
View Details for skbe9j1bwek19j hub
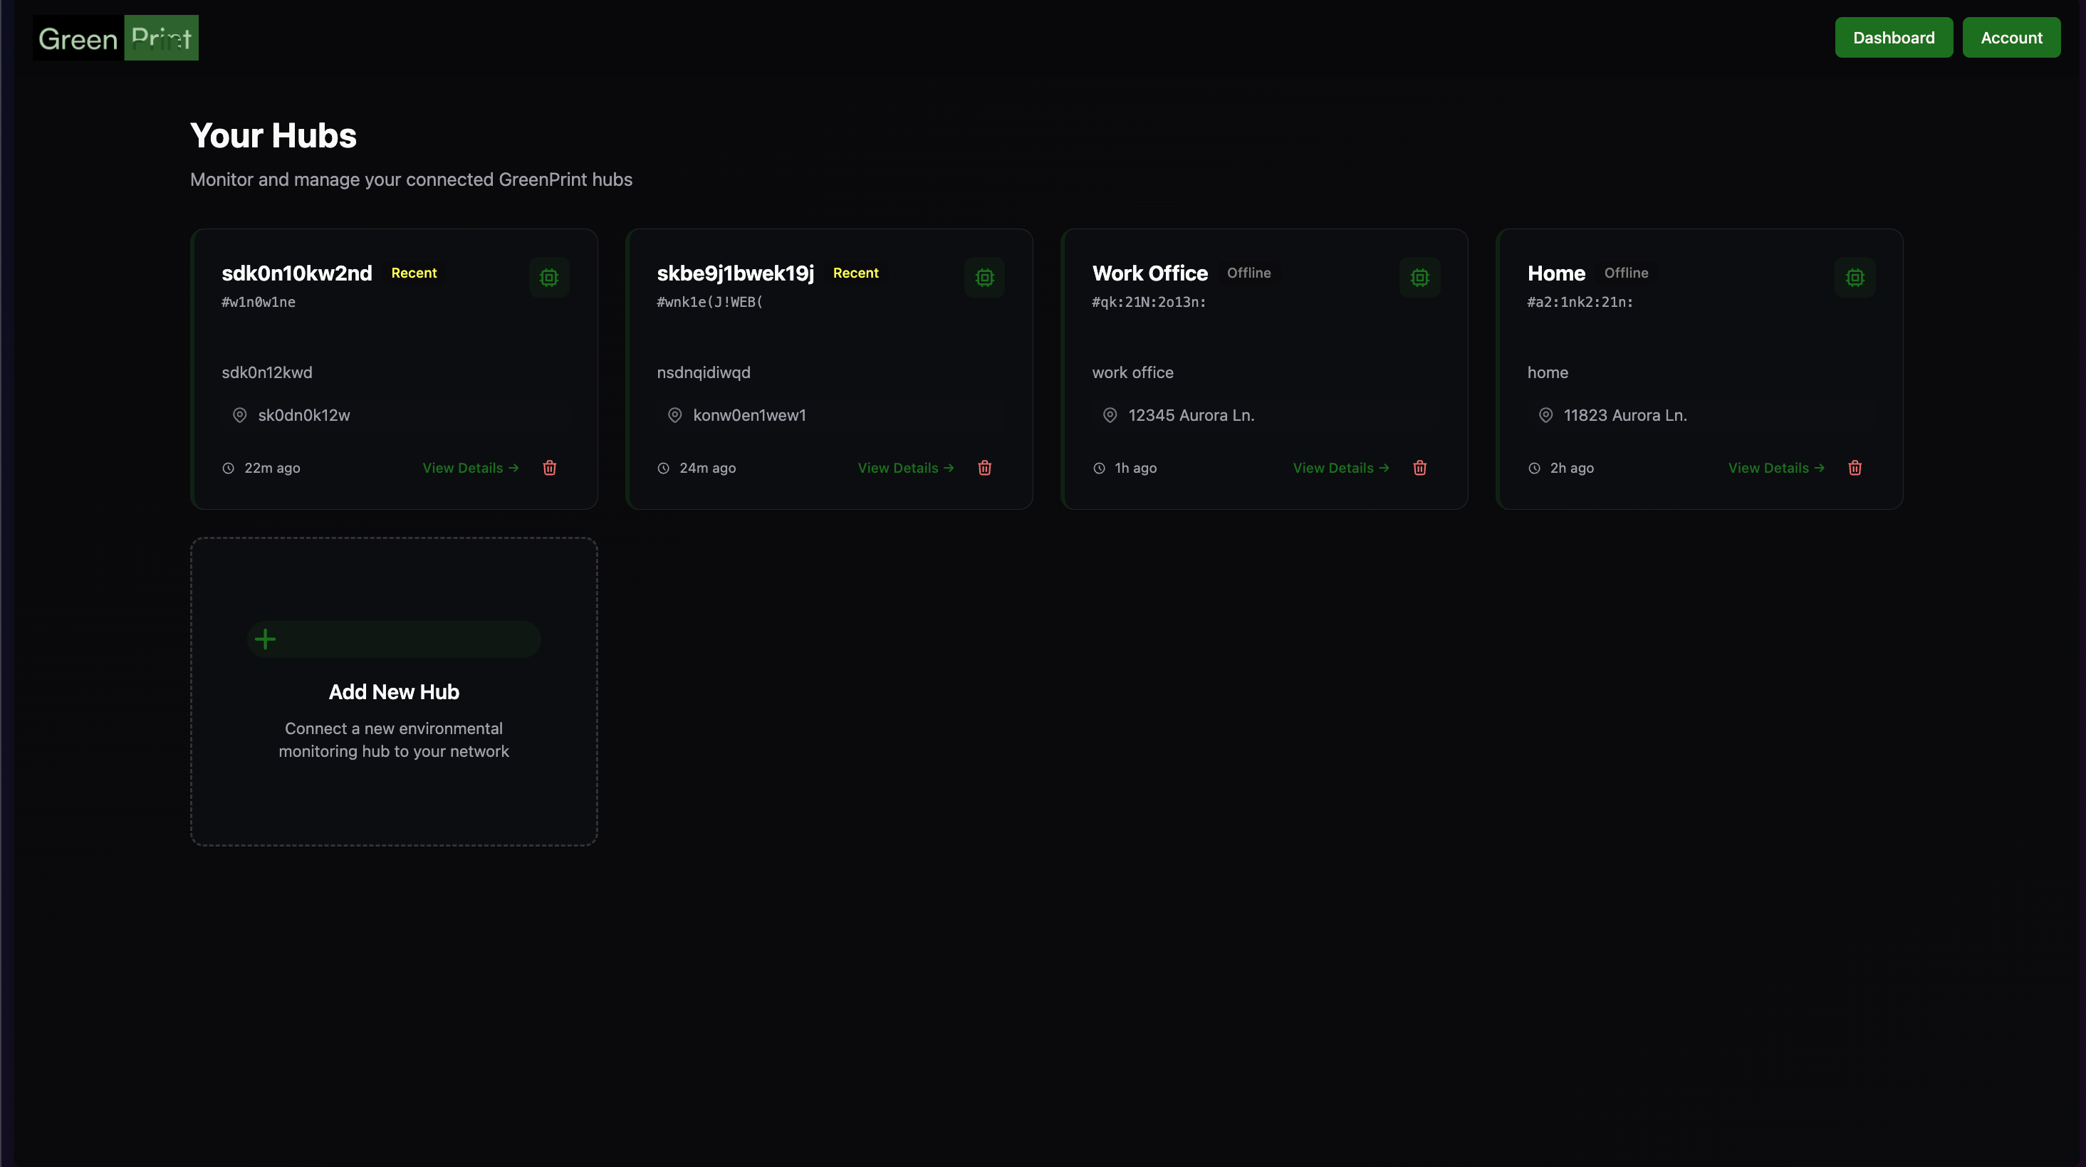coord(905,468)
